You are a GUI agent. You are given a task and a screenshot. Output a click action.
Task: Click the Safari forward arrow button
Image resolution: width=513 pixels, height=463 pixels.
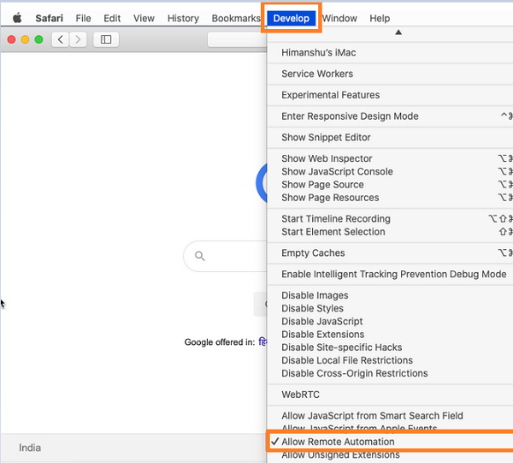78,39
